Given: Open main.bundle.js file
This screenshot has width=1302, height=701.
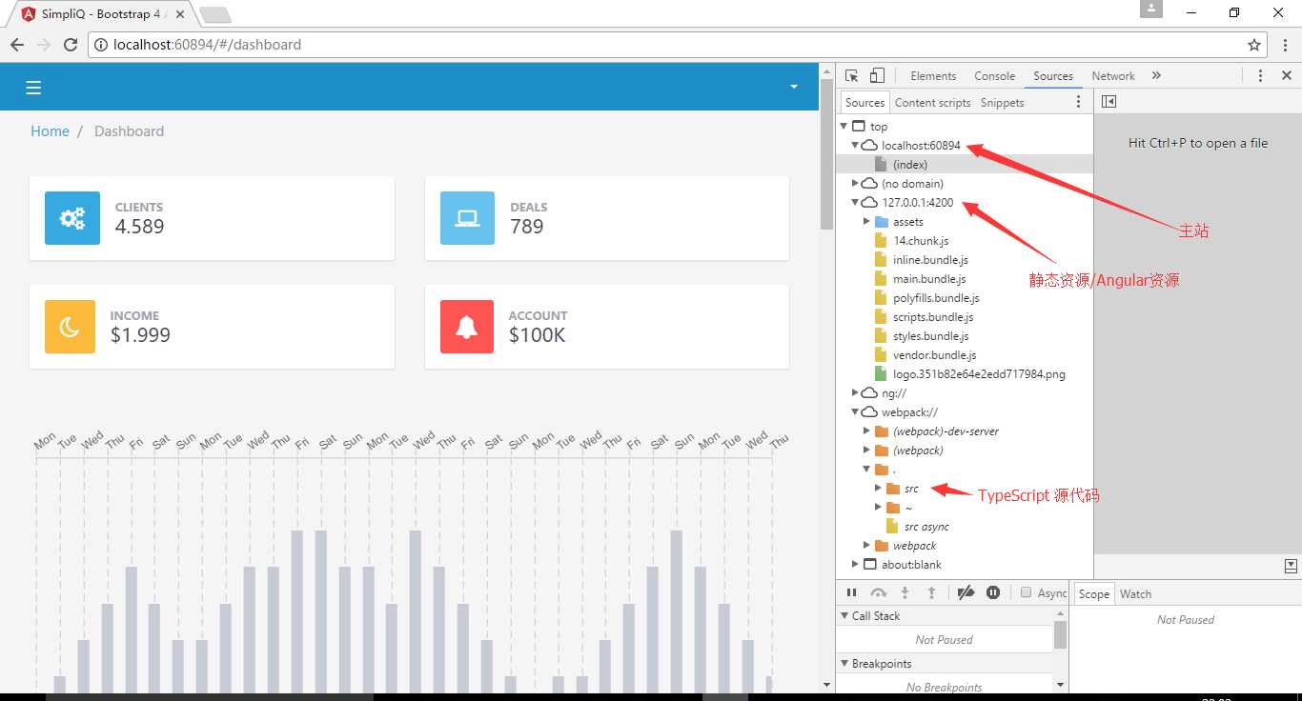Looking at the screenshot, I should 929,279.
